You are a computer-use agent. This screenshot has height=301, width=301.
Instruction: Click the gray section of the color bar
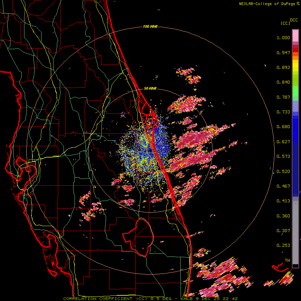pyautogui.click(x=295, y=232)
